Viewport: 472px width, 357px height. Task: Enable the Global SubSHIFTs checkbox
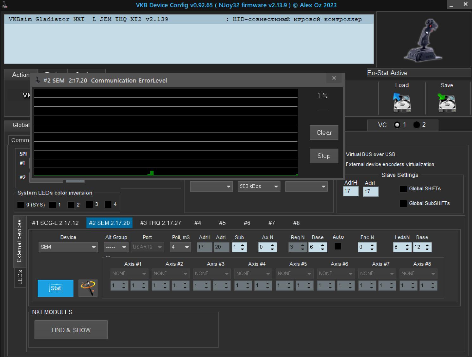pyautogui.click(x=403, y=203)
